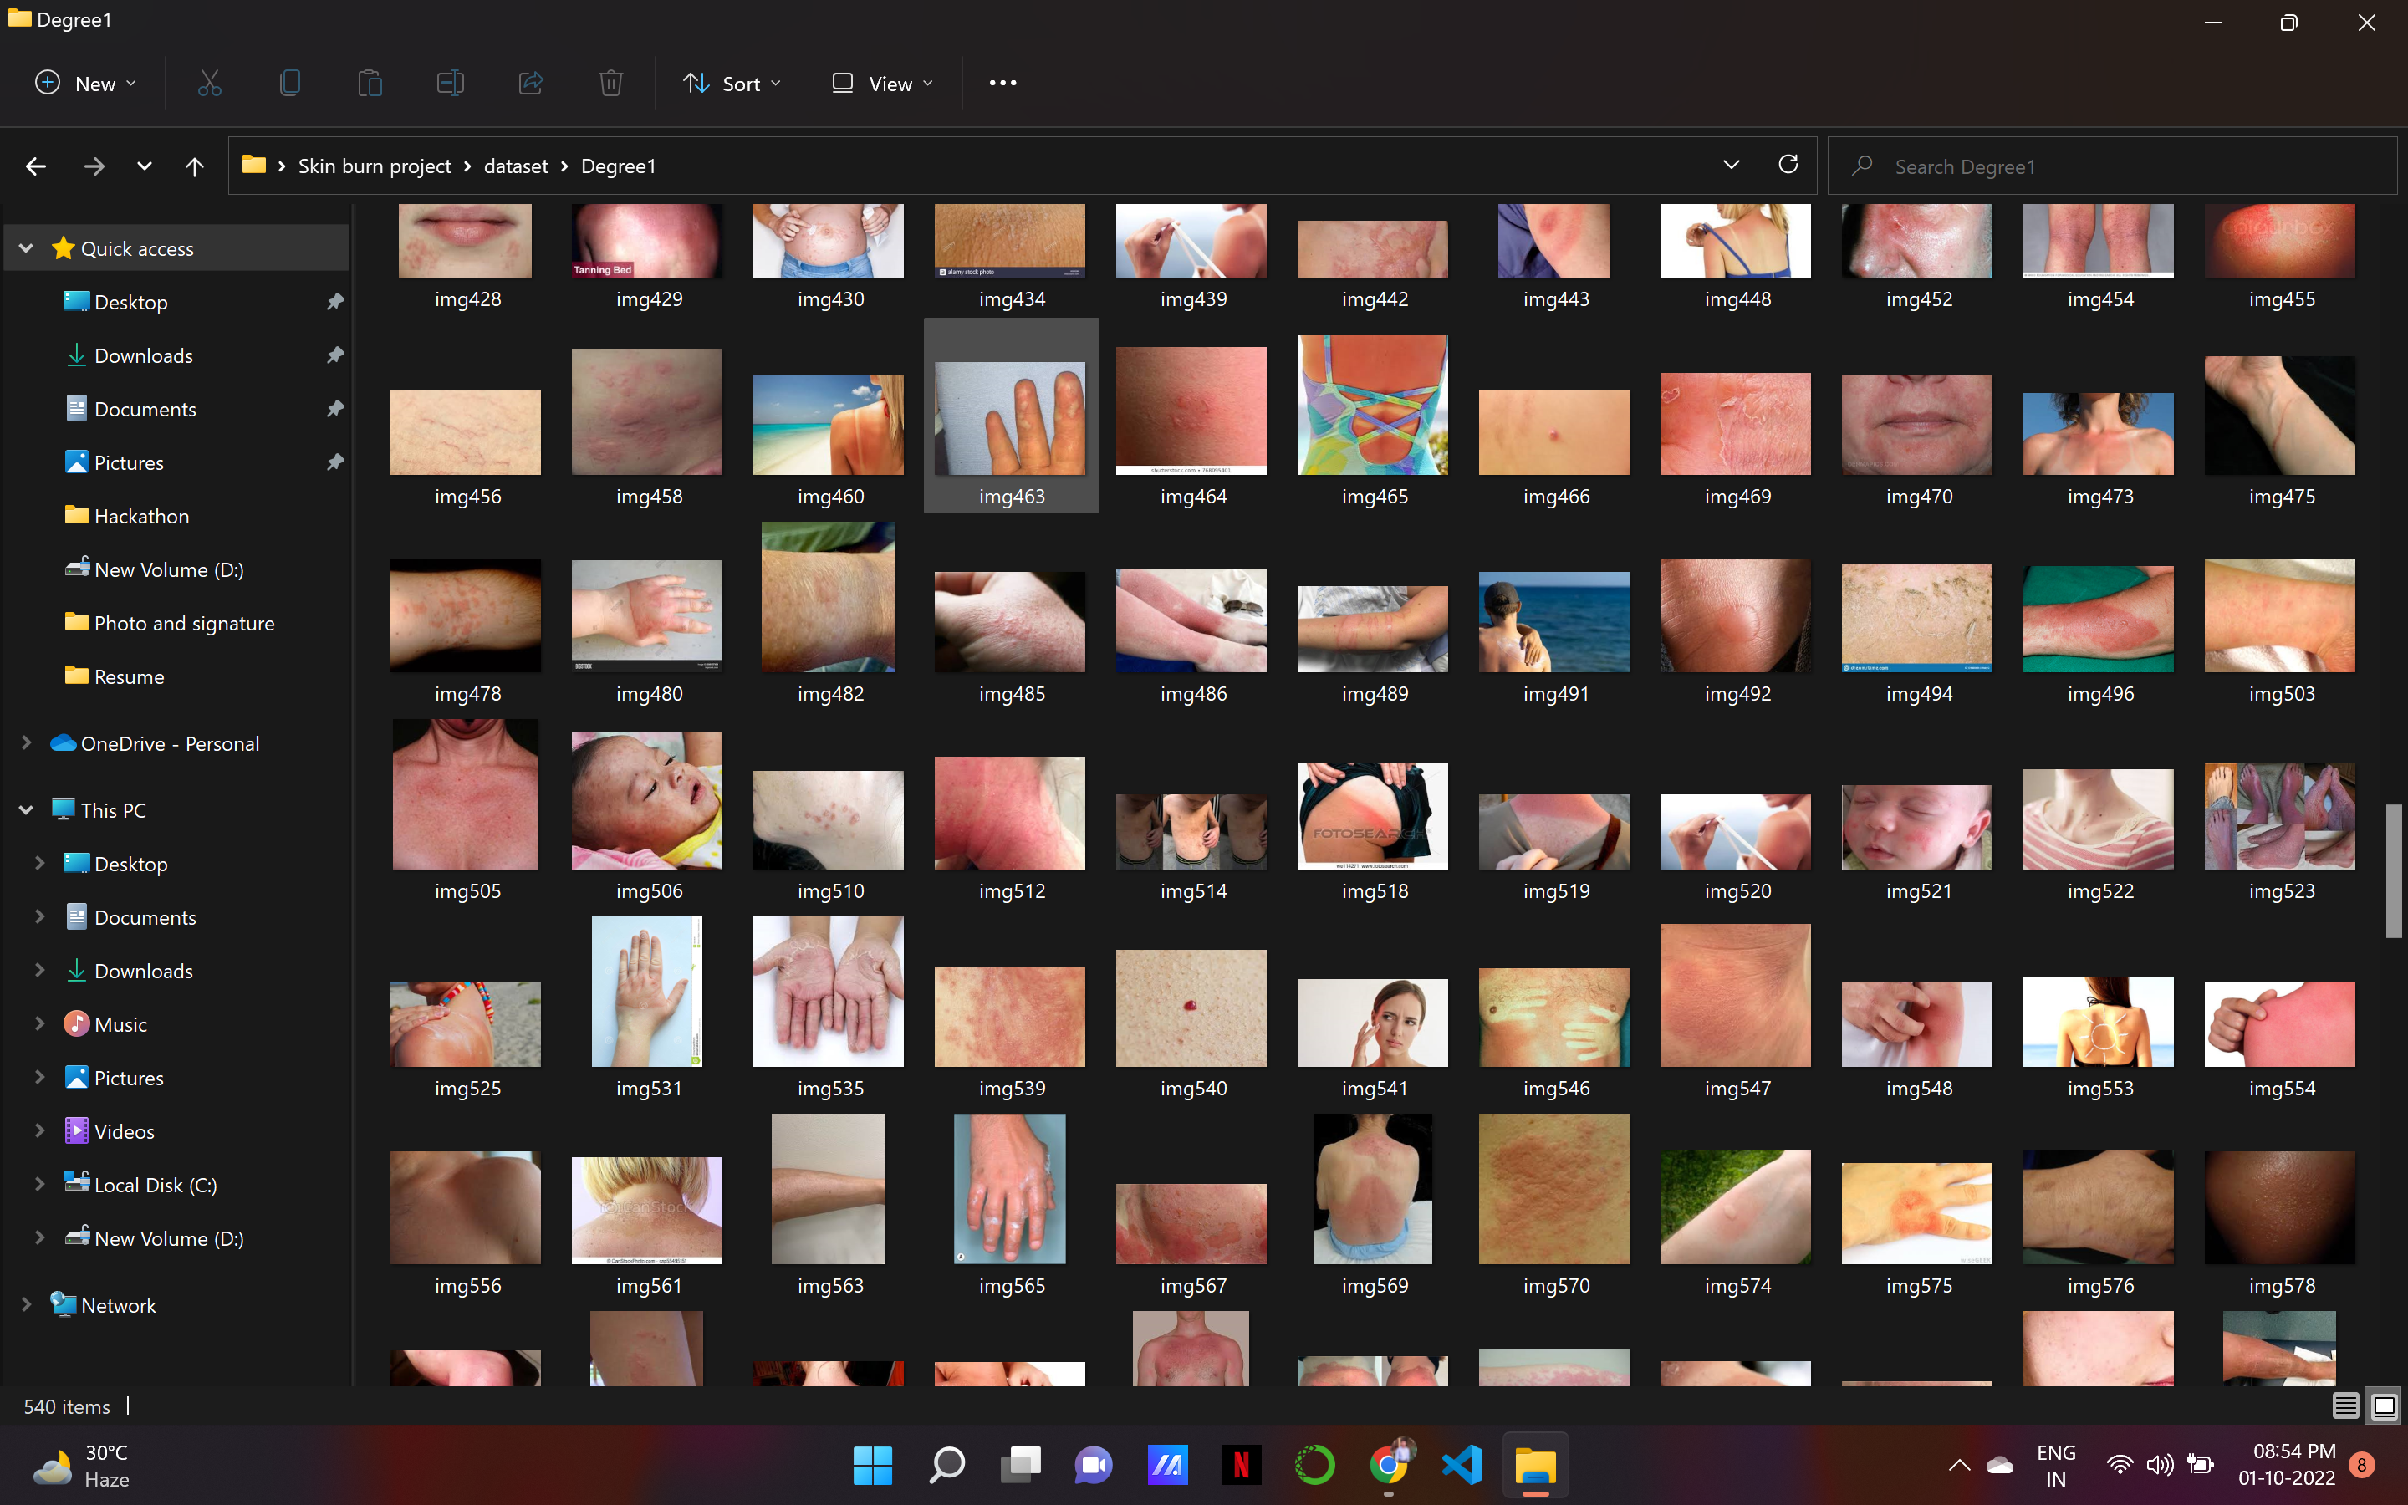This screenshot has height=1505, width=2408.
Task: Navigate to dataset in breadcrumb path
Action: click(x=515, y=166)
